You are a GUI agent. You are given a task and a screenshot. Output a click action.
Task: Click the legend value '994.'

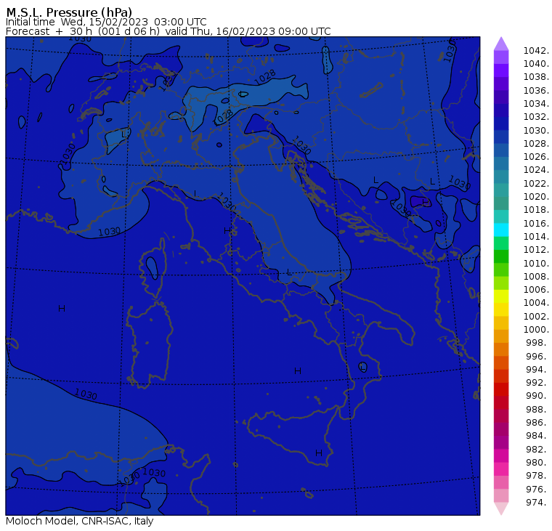[537, 370]
